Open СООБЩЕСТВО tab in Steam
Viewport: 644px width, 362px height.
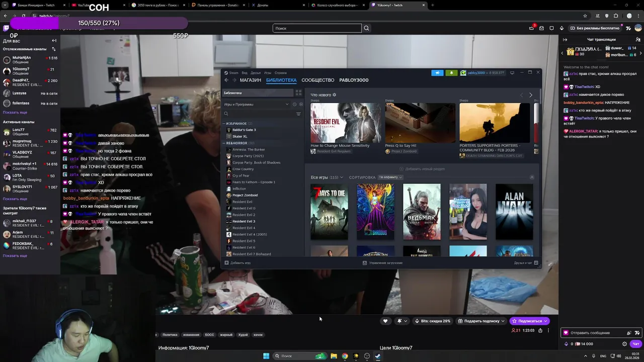pos(318,80)
